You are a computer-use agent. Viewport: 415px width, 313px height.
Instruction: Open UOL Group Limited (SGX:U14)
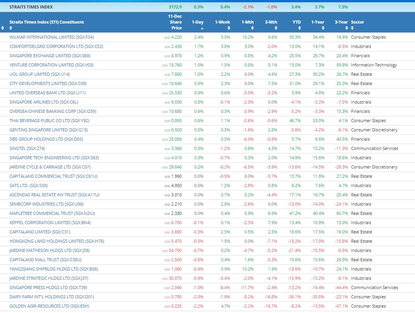(x=40, y=74)
